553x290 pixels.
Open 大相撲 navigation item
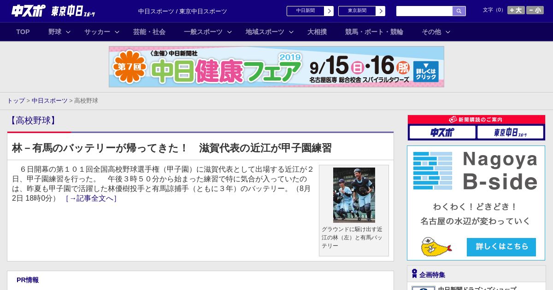(x=317, y=32)
